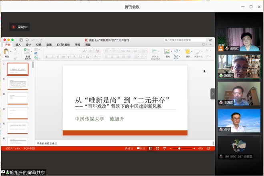Click the 录制中 recording indicator button
264x176 pixels.
pyautogui.click(x=20, y=27)
